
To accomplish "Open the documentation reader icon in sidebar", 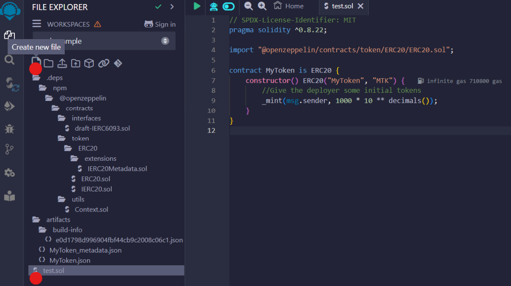I will (9, 196).
